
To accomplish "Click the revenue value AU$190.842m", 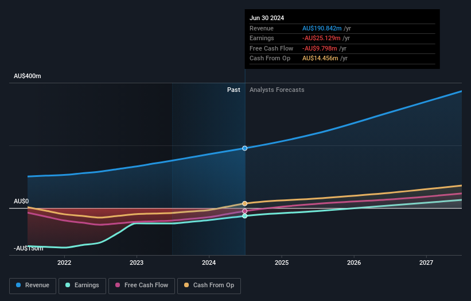I will (322, 28).
